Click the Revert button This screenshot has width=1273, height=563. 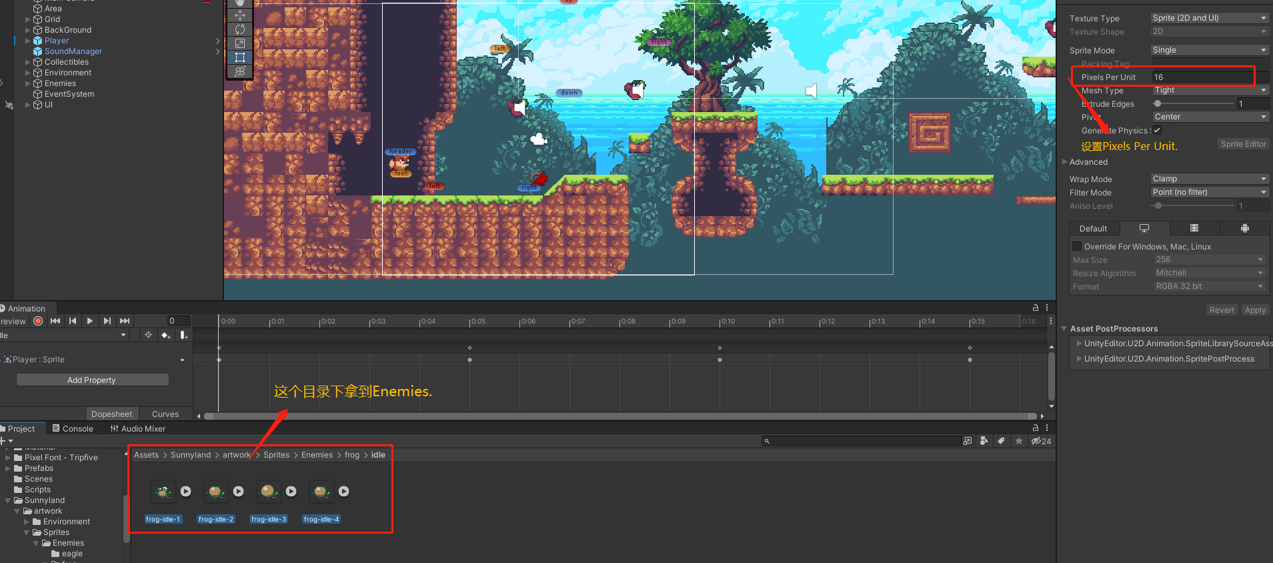pos(1222,310)
